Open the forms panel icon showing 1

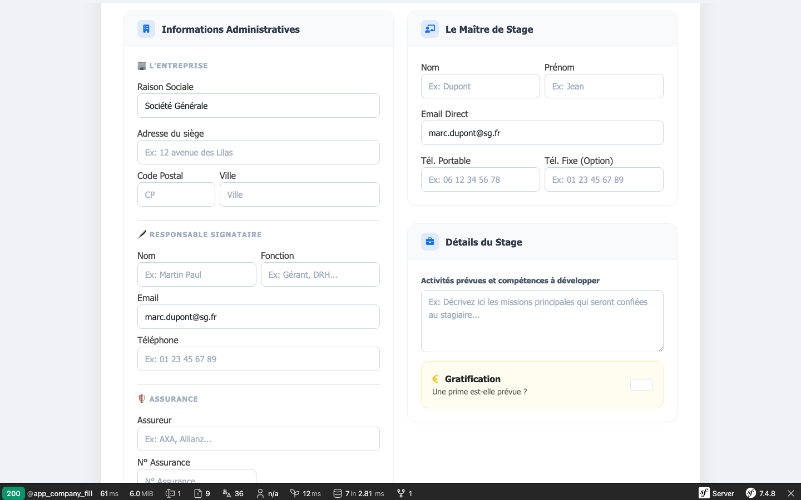(174, 493)
